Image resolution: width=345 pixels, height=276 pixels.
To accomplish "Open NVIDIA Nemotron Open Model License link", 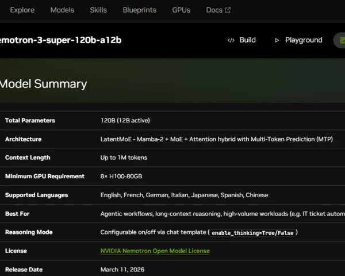I will [x=155, y=251].
